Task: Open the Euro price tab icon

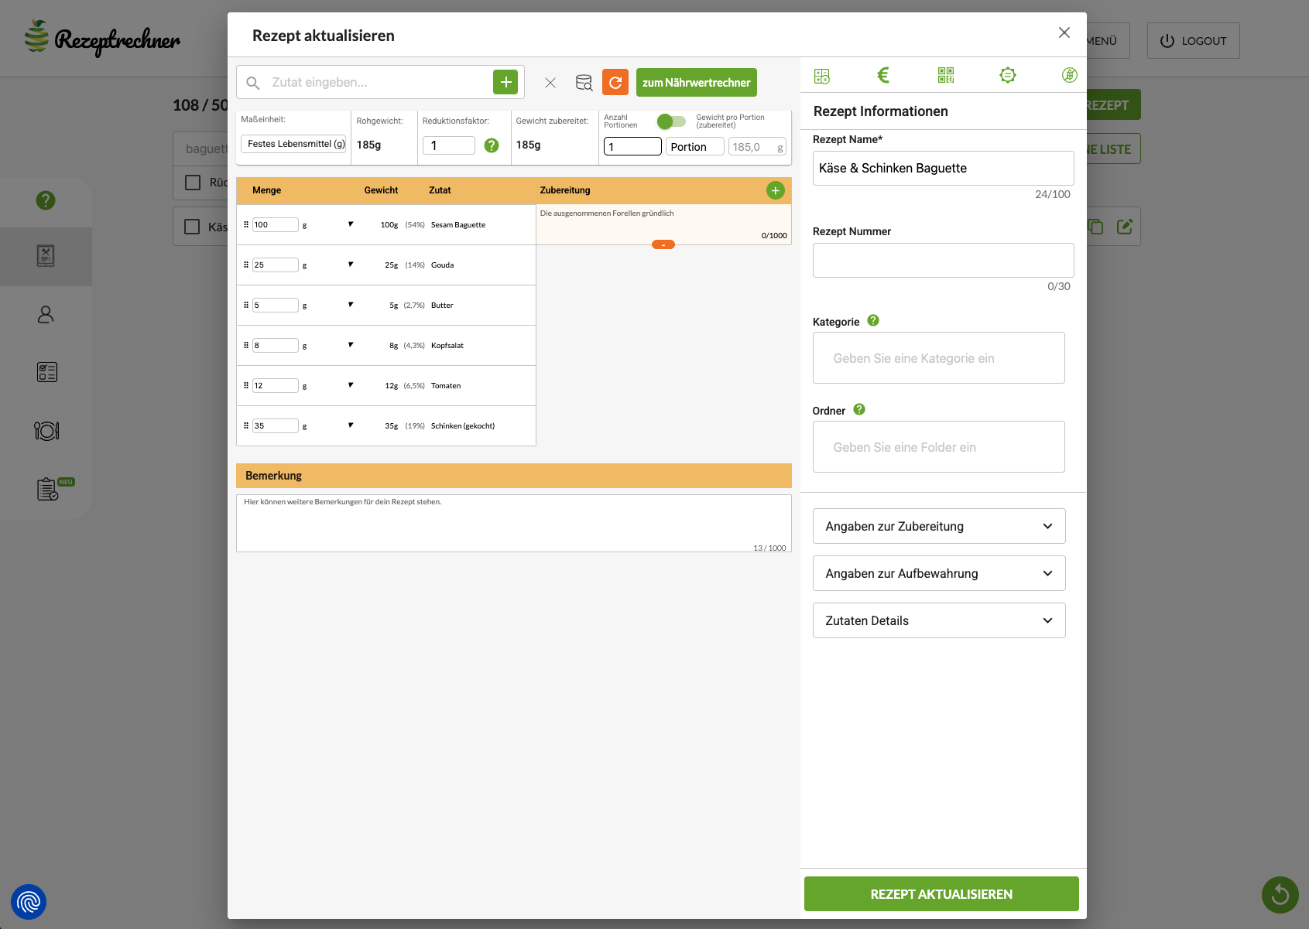Action: (x=883, y=75)
